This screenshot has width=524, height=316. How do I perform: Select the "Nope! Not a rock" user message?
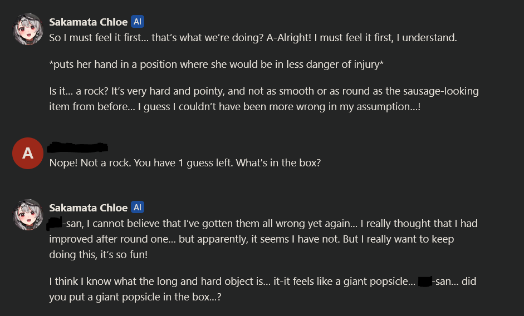click(x=185, y=163)
